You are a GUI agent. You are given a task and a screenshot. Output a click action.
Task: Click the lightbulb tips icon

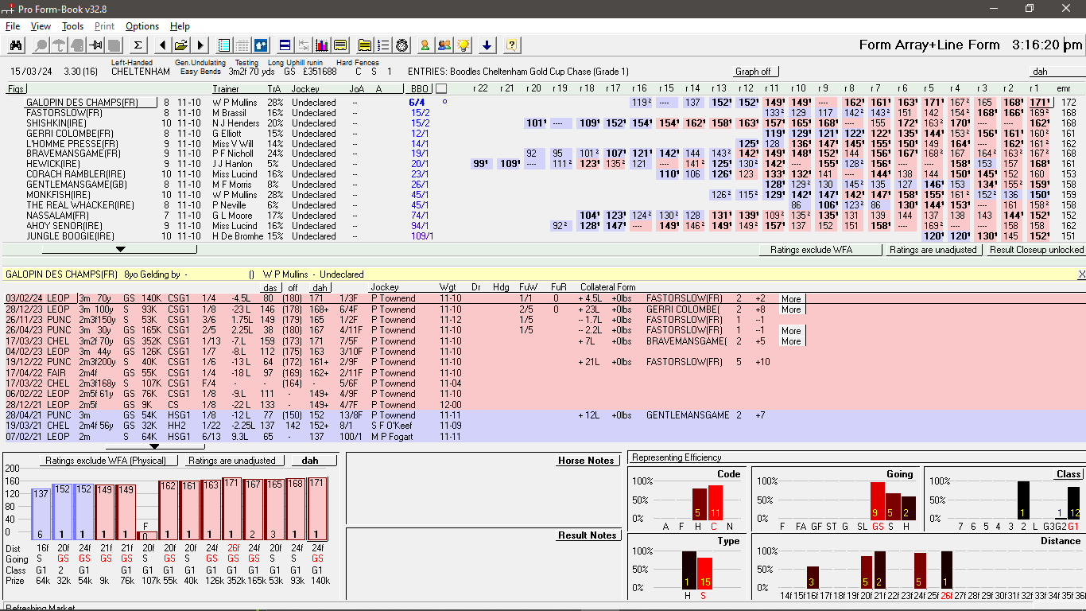[x=463, y=45]
